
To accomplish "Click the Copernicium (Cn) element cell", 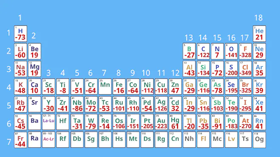I will (175, 140).
